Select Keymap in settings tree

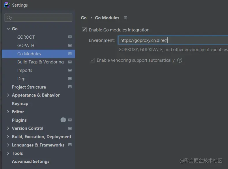(x=20, y=104)
